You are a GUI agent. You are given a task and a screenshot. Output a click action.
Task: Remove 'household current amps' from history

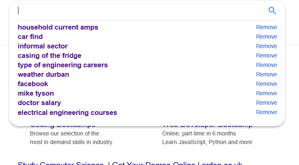(266, 27)
